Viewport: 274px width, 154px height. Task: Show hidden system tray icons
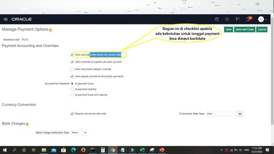click(221, 150)
